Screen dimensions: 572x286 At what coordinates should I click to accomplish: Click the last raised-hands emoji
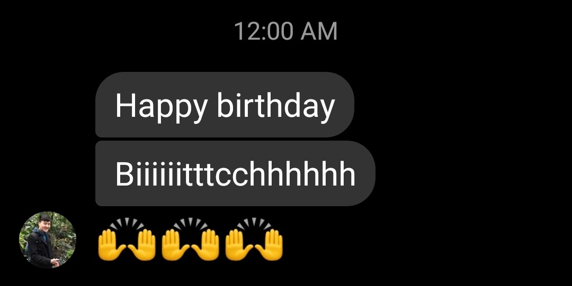pos(254,239)
